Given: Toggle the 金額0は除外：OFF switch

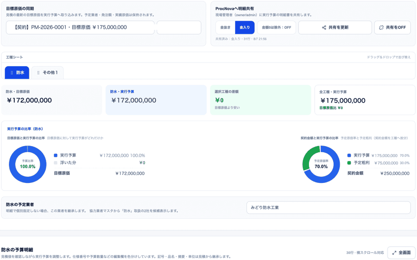Looking at the screenshot, I should point(276,27).
